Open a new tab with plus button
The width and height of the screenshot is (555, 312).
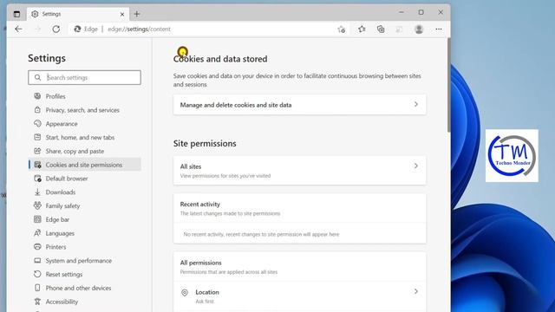tap(137, 14)
